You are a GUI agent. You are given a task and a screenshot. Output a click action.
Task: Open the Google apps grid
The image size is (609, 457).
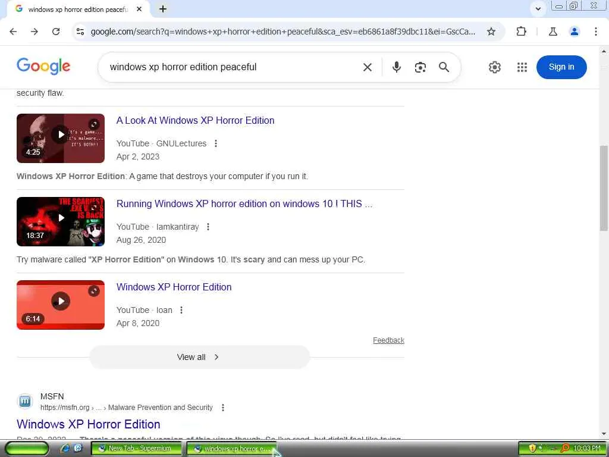(x=522, y=67)
